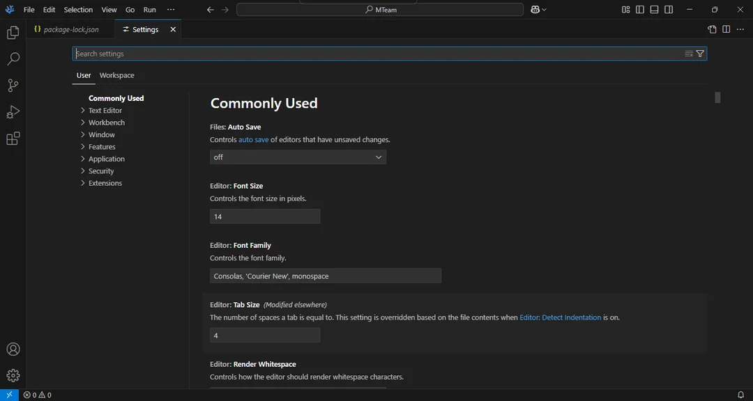
Task: Follow the Editor: Detect Indentation link
Action: [x=560, y=317]
